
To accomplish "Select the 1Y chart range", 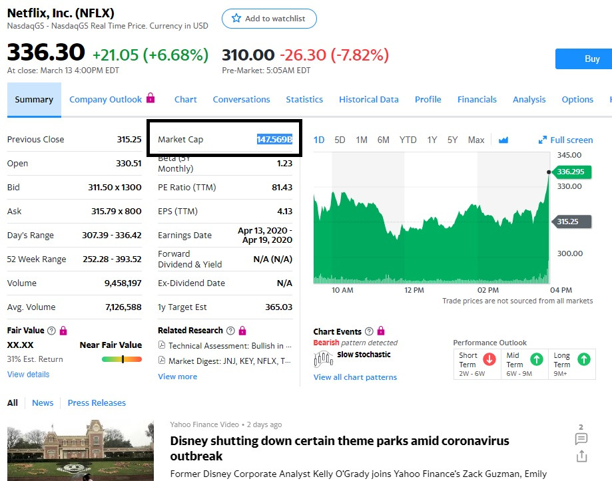I will click(x=432, y=140).
